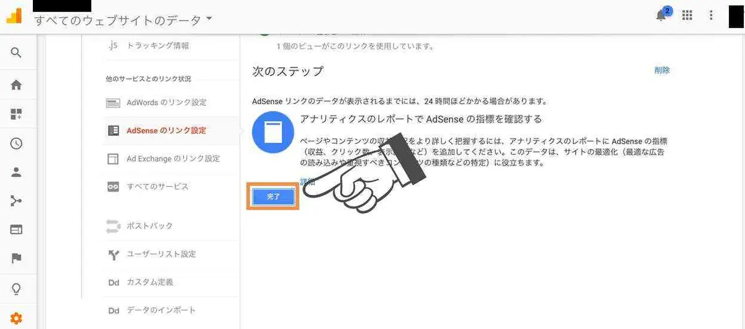The image size is (745, 329).
Task: Open Admin orange gear icon
Action: coord(16,318)
